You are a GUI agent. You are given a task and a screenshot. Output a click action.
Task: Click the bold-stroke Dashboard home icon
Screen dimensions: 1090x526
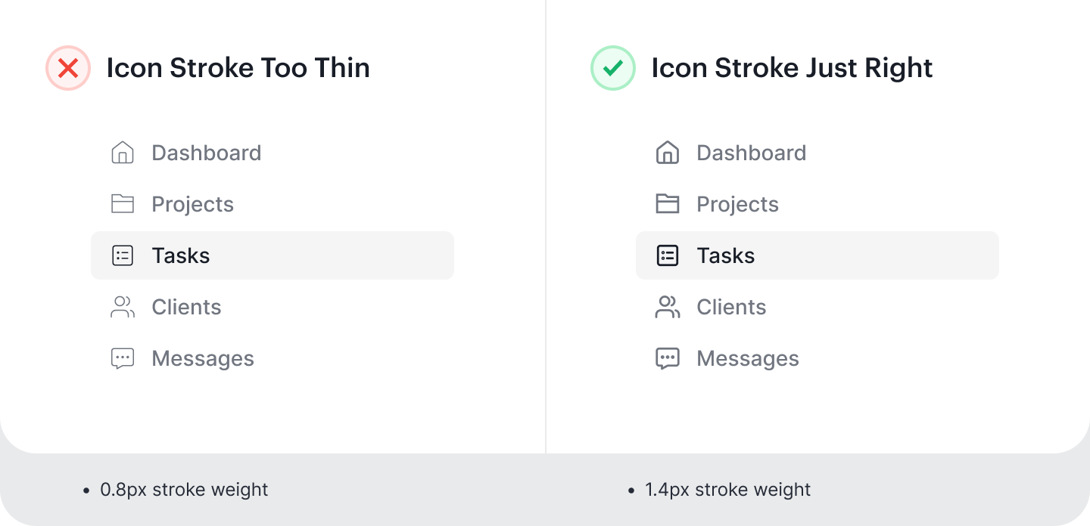point(668,153)
